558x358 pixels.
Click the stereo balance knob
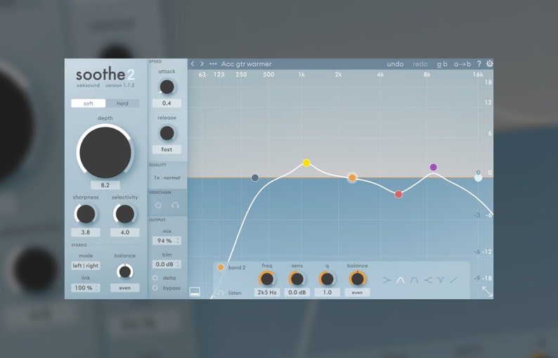click(125, 271)
